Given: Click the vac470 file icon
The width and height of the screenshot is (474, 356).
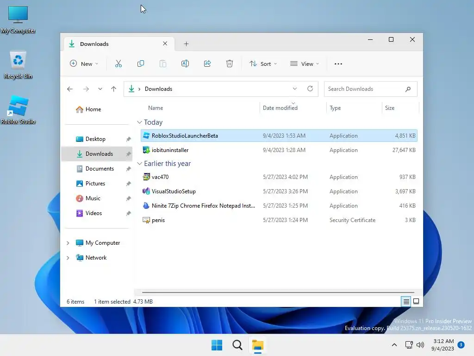Looking at the screenshot, I should point(146,177).
